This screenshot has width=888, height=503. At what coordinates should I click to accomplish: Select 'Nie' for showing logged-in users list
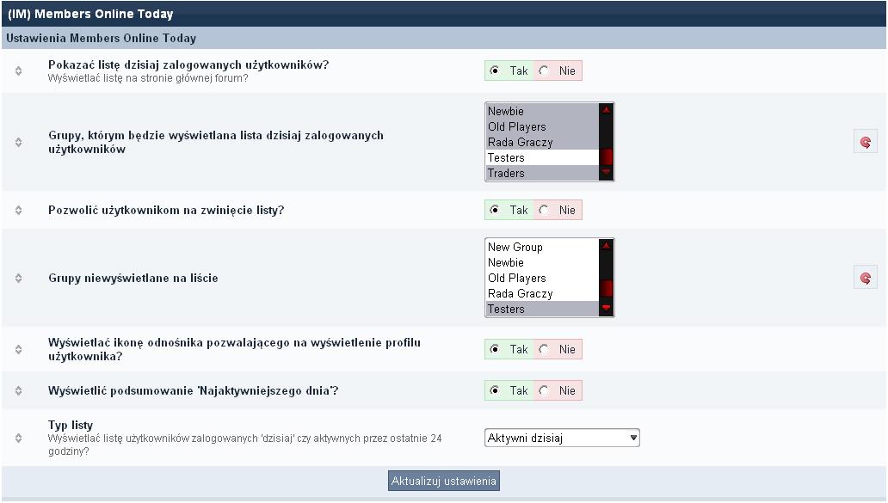coord(544,71)
